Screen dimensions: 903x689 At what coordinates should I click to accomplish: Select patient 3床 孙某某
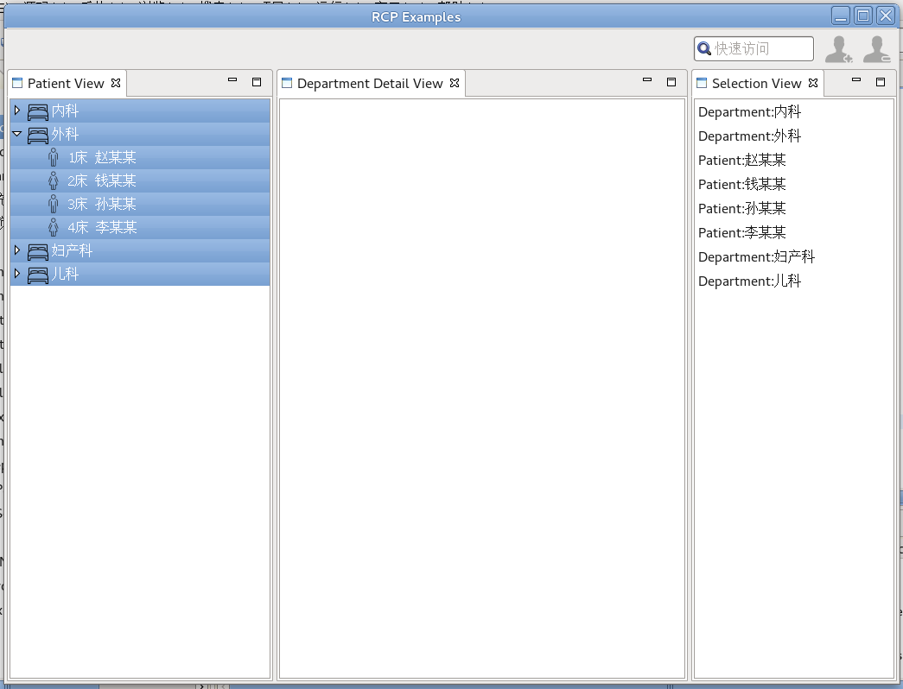point(140,204)
